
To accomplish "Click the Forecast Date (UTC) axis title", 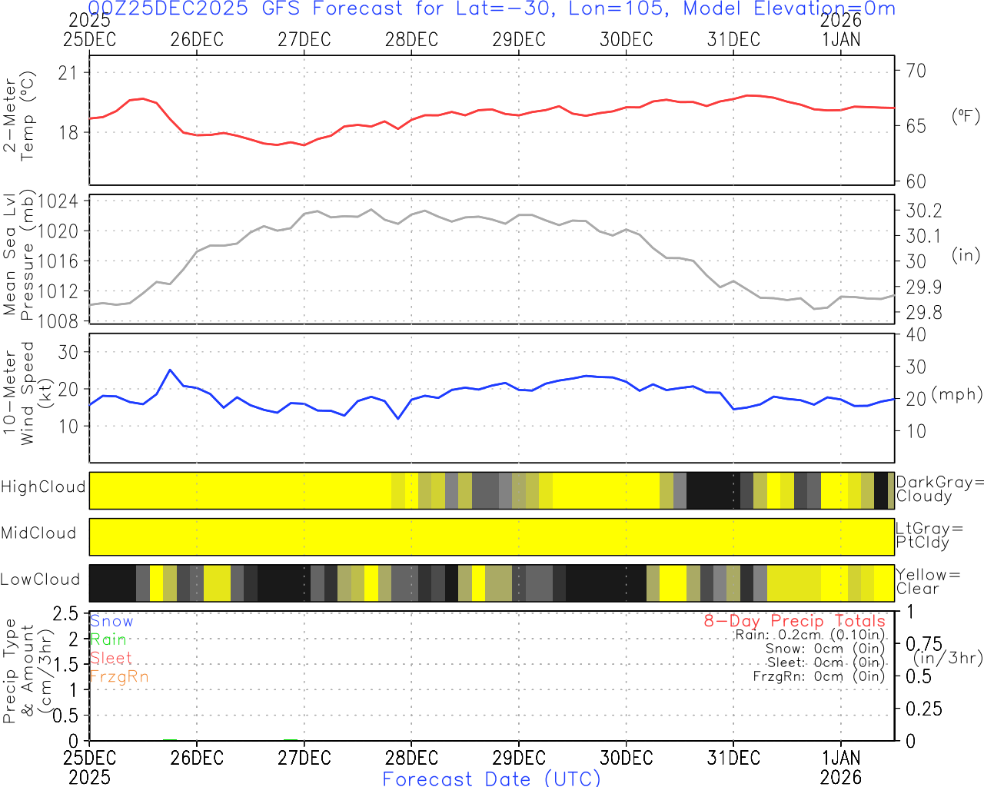I will (x=492, y=779).
